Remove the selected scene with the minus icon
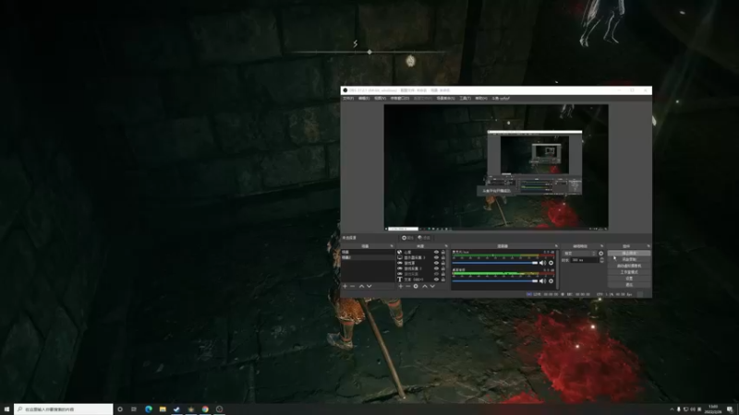The width and height of the screenshot is (739, 415). tap(353, 286)
